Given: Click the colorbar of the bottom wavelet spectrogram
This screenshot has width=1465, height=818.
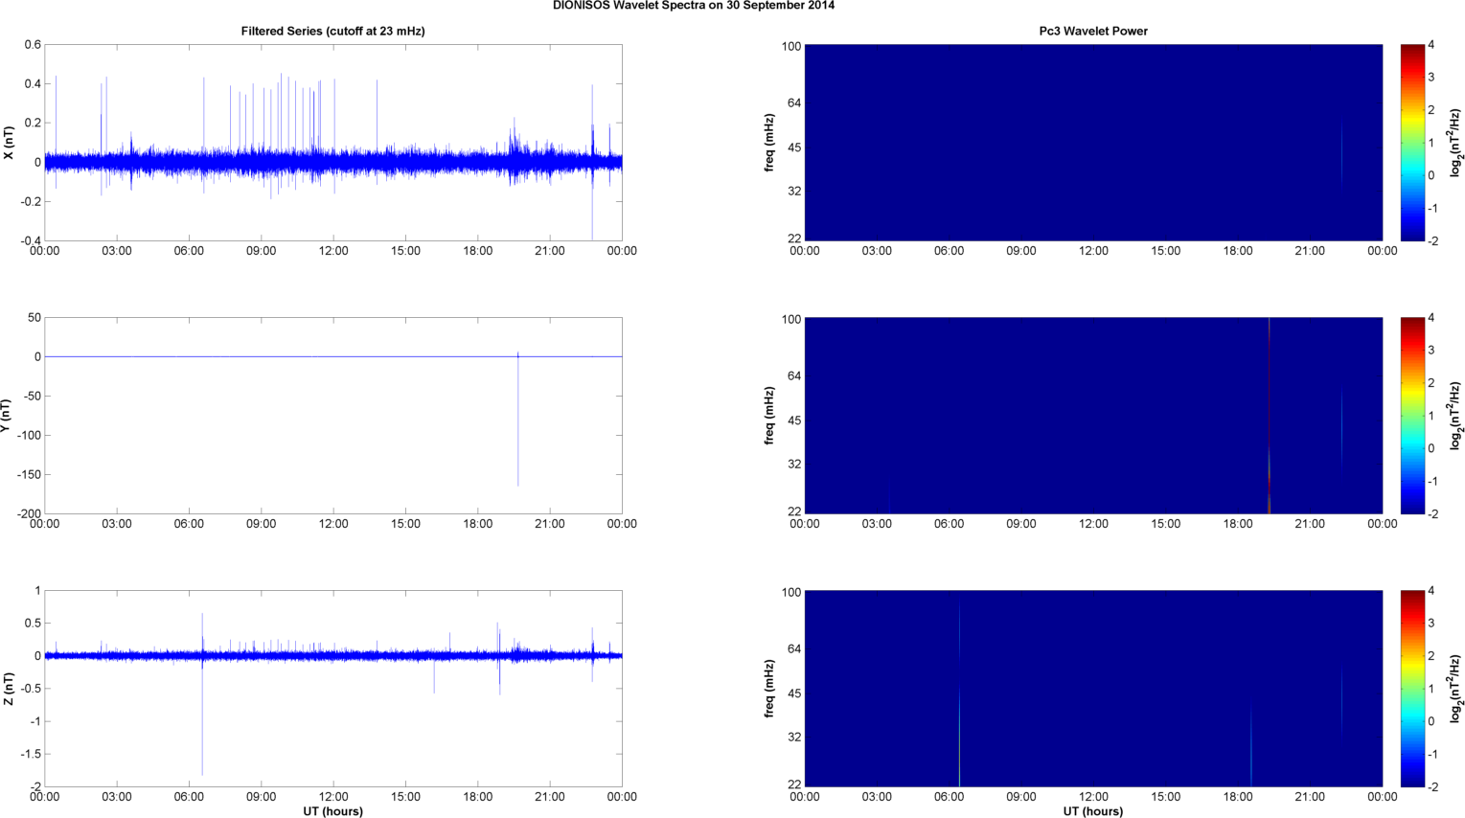Looking at the screenshot, I should (1410, 689).
